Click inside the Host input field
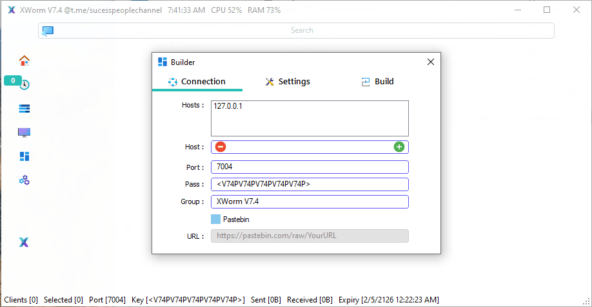The height and width of the screenshot is (307, 592). pos(310,147)
